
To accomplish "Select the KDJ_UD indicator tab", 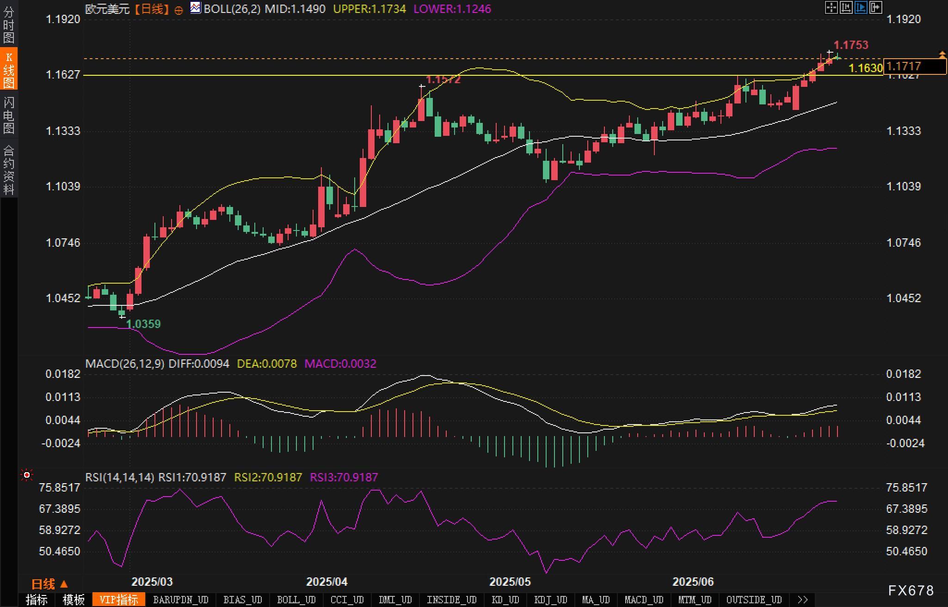I will (550, 600).
